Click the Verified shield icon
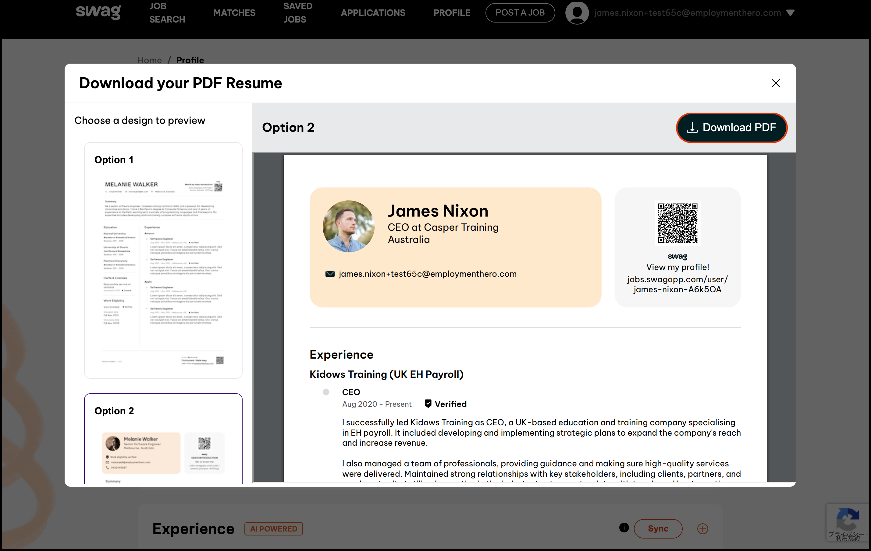Viewport: 871px width, 551px height. point(428,404)
